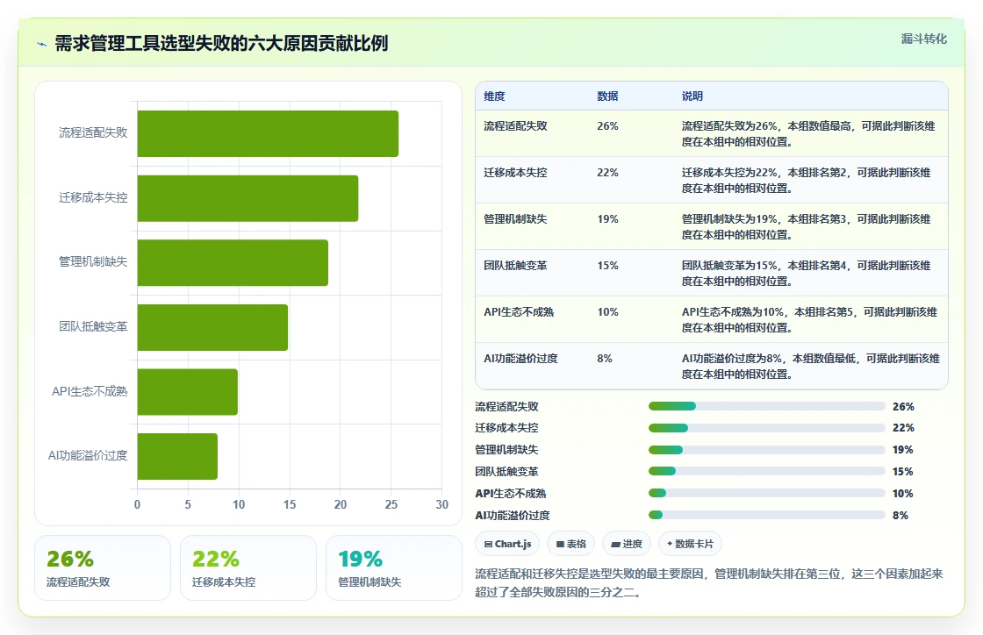Click the lightning icon beside the title
Image resolution: width=983 pixels, height=635 pixels.
(x=42, y=44)
